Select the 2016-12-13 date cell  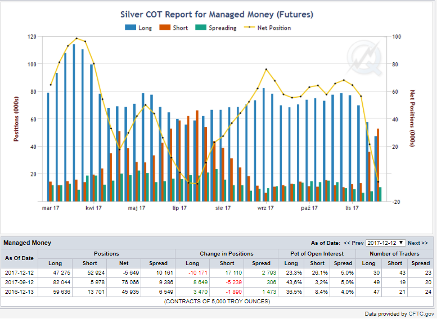click(x=19, y=291)
